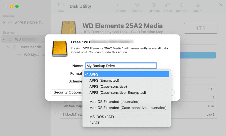Click the Name field containing My Backup Drive
The width and height of the screenshot is (226, 136).
(x=121, y=66)
